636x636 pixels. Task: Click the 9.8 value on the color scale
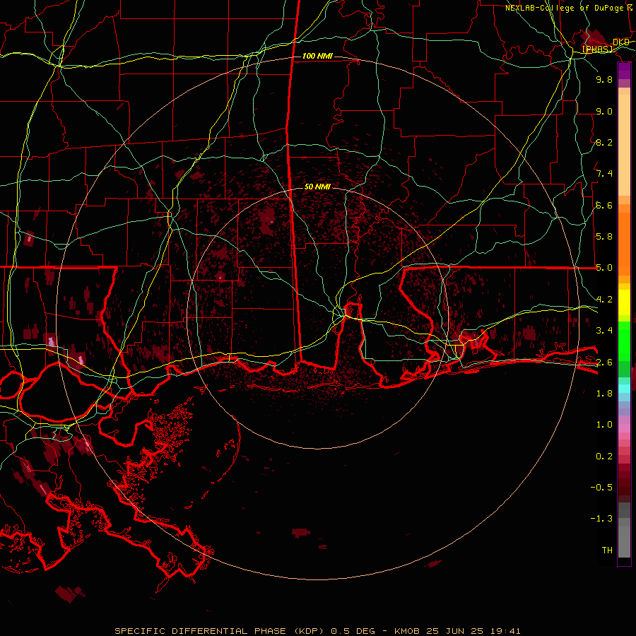604,79
